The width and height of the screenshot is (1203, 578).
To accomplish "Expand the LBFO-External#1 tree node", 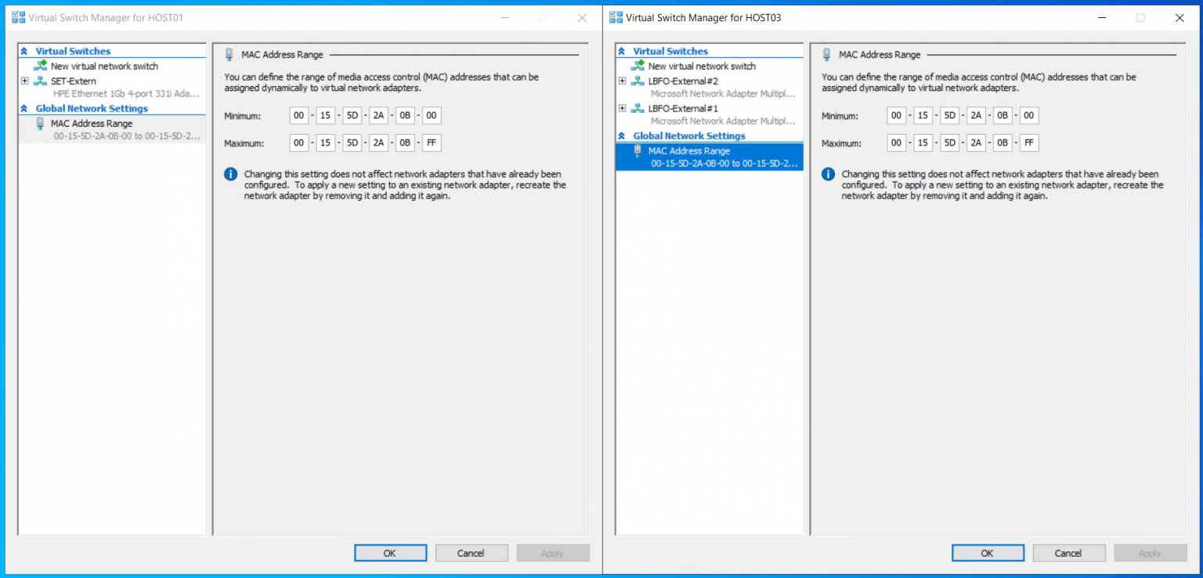I will pyautogui.click(x=623, y=109).
